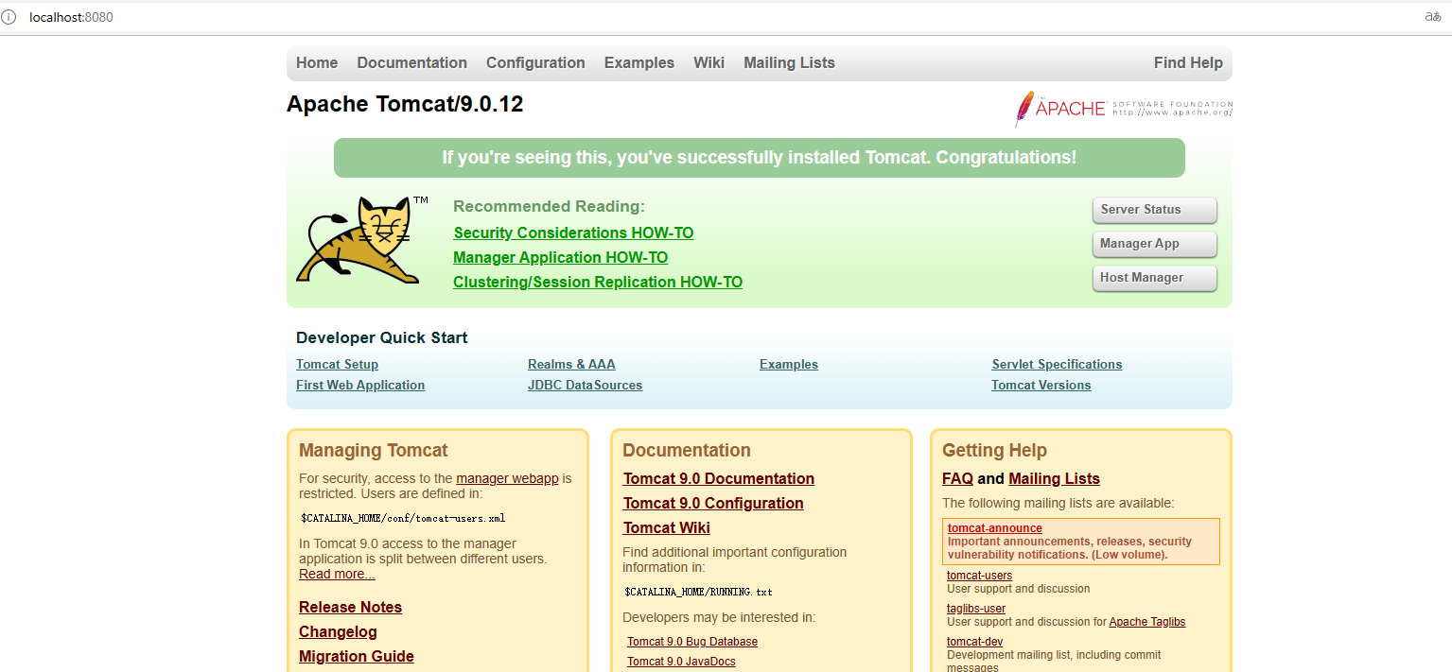
Task: Click the Getting Help heading
Action: pos(994,451)
